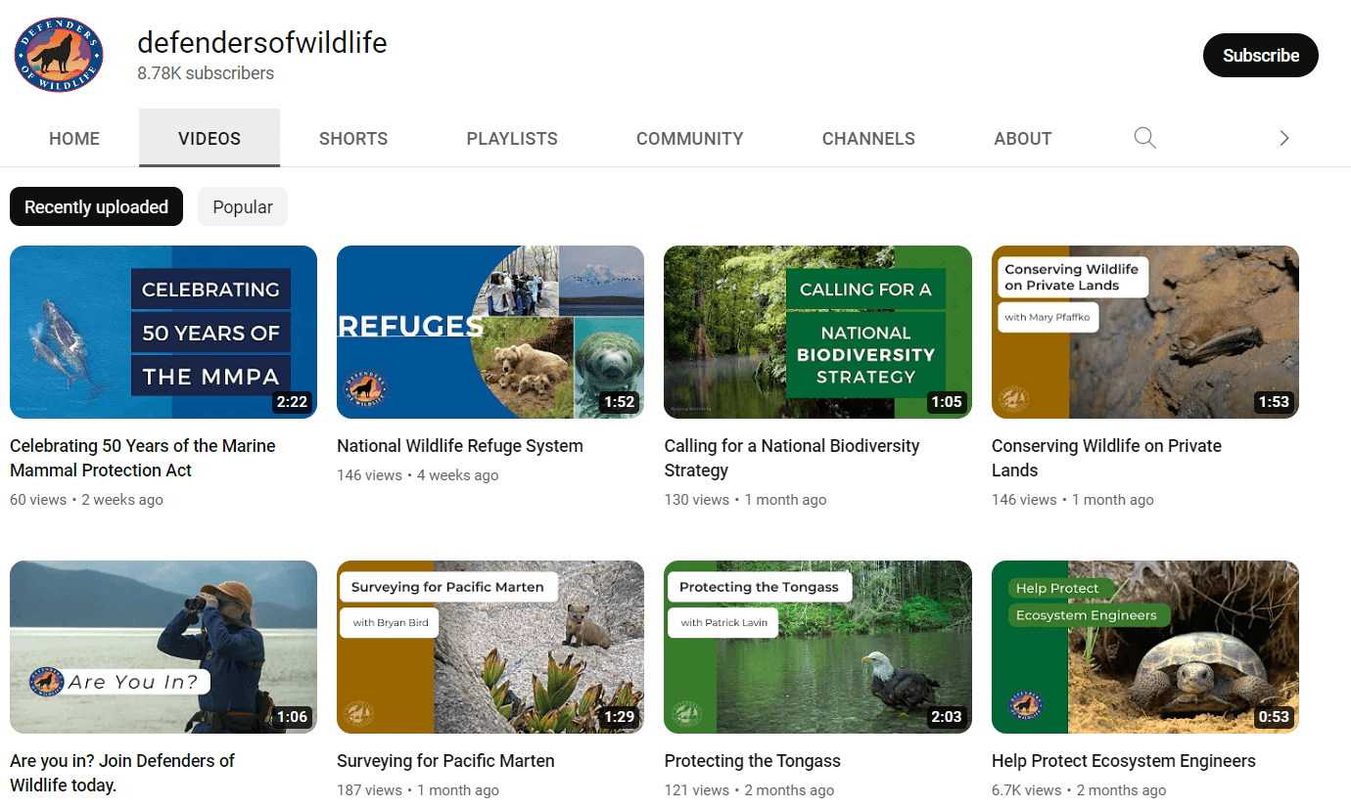Viewport: 1351px width, 808px height.
Task: Click the Defenders of Wildlife channel avatar
Action: (x=59, y=55)
